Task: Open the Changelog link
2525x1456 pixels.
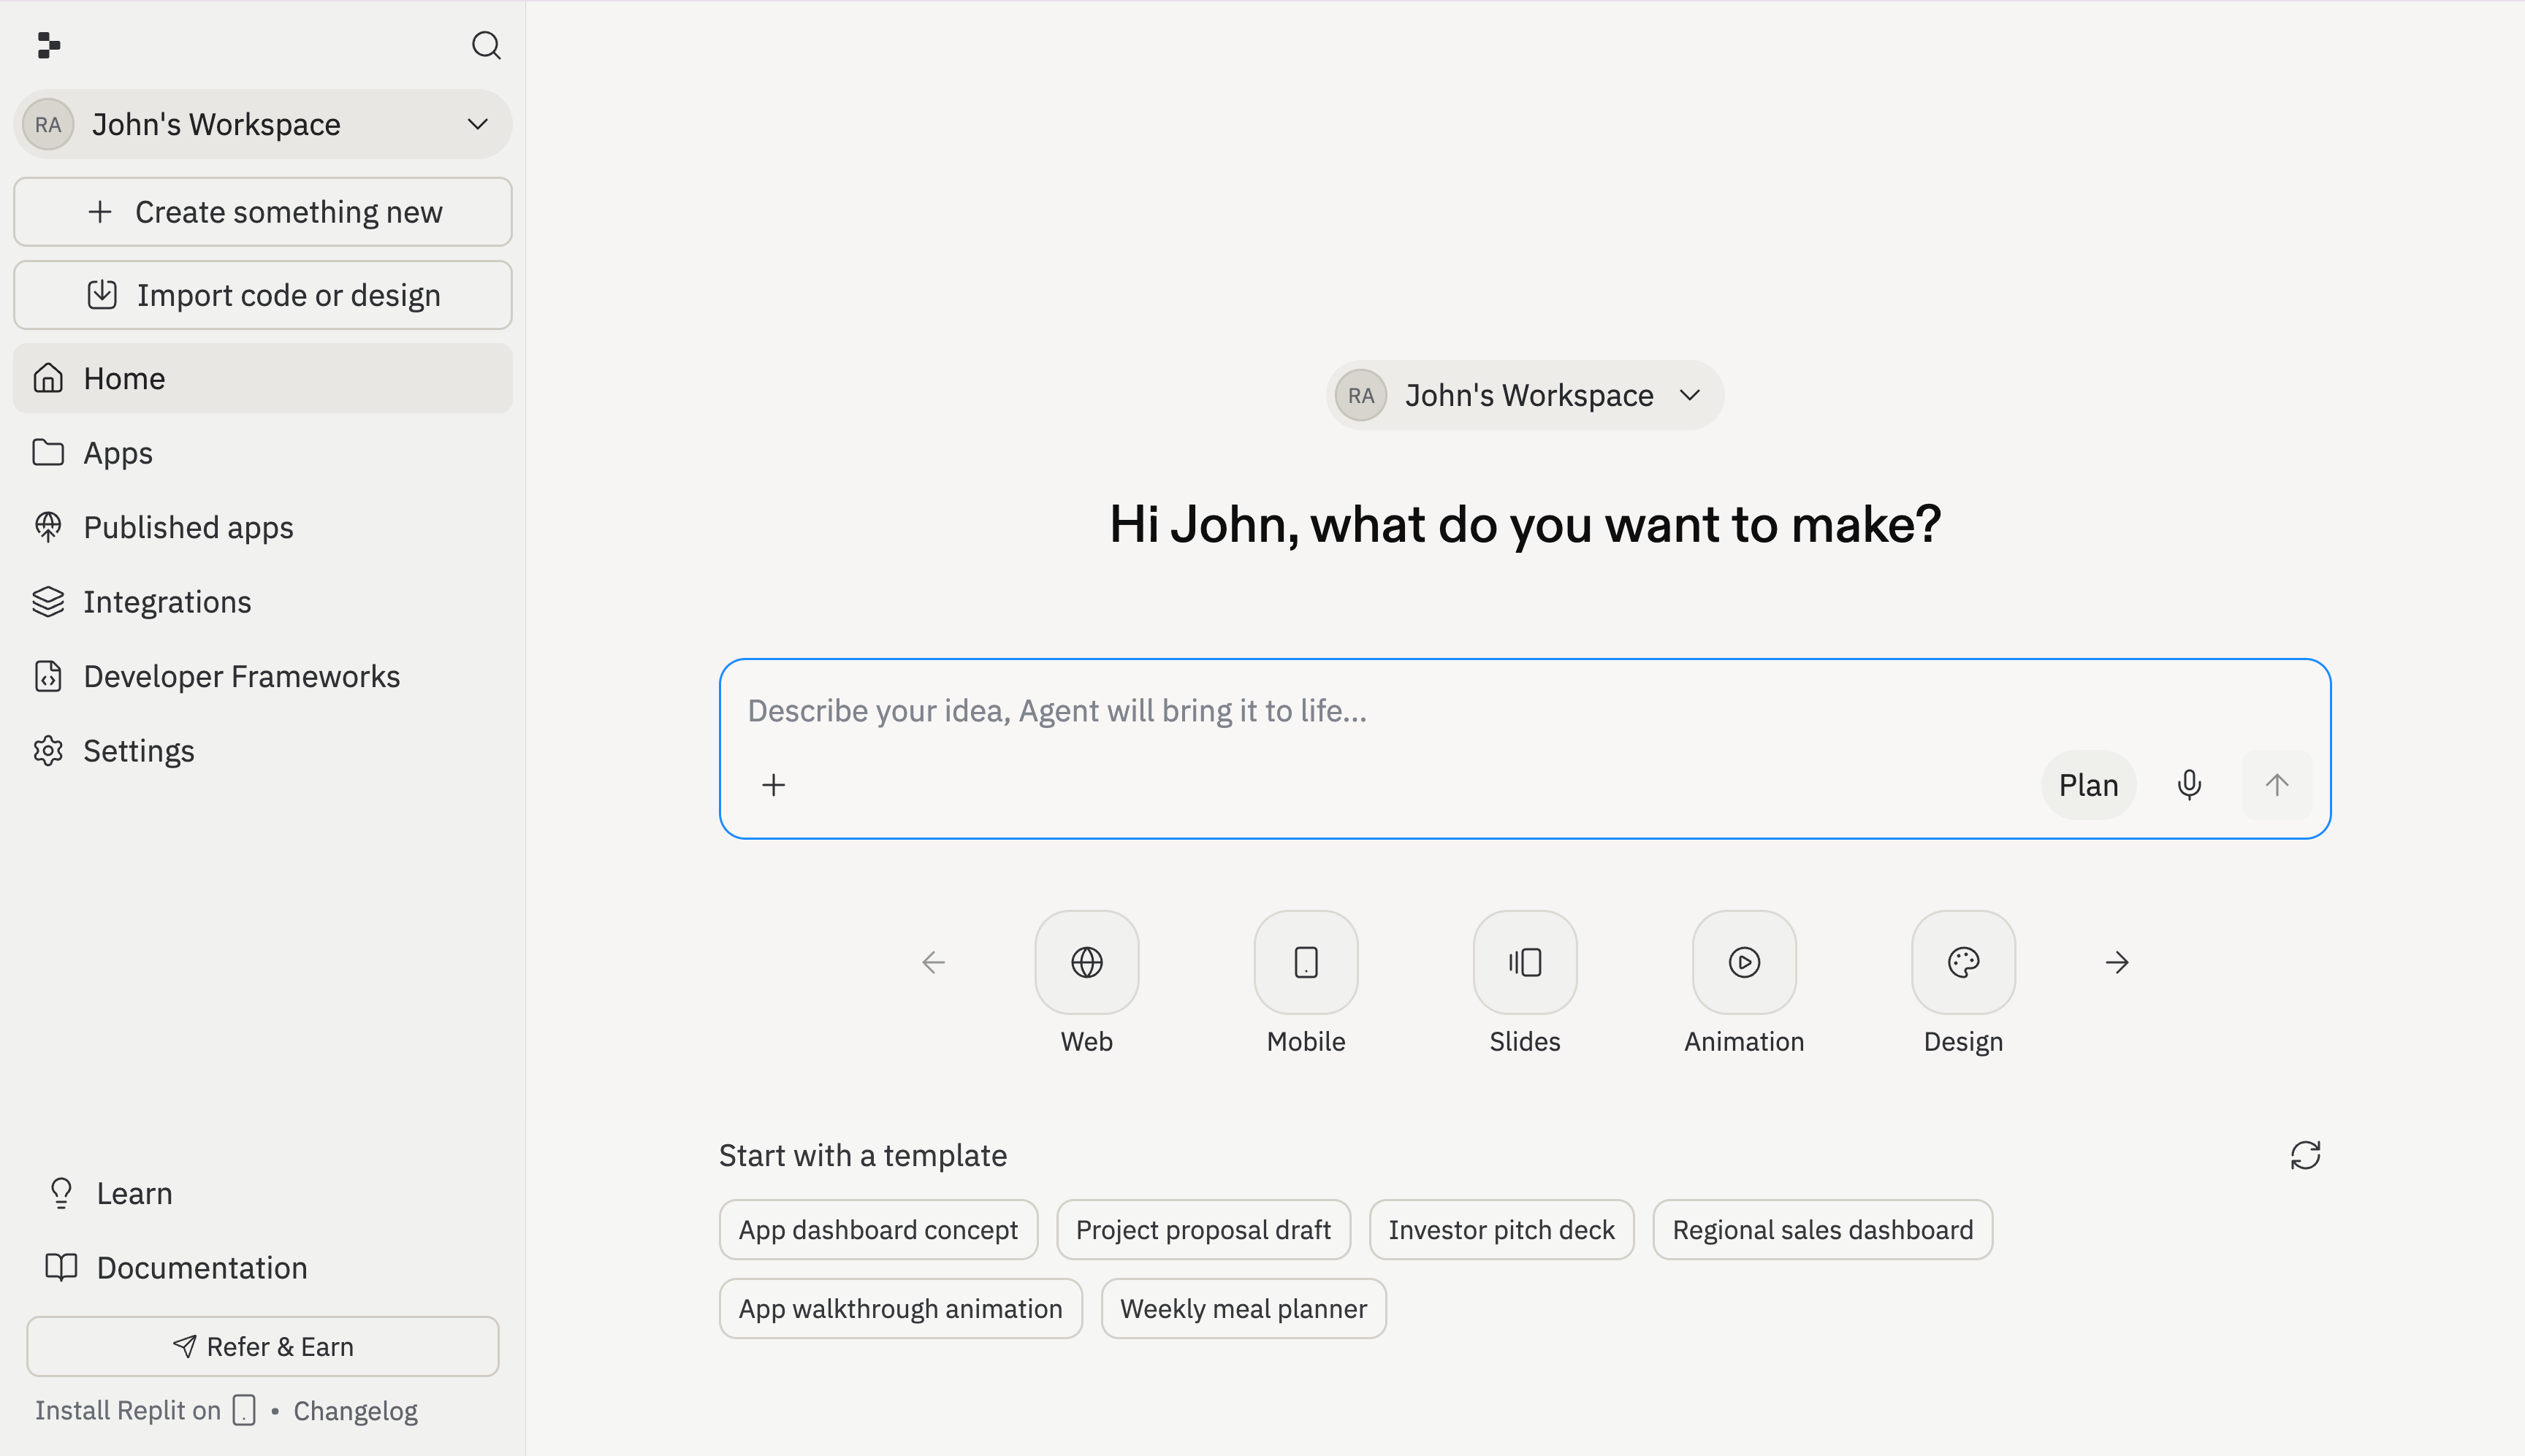Action: (x=355, y=1409)
